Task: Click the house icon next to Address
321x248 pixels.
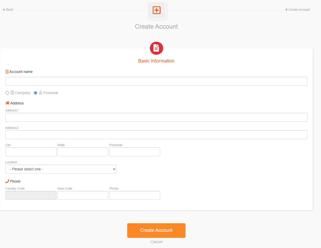Action: tap(7, 103)
